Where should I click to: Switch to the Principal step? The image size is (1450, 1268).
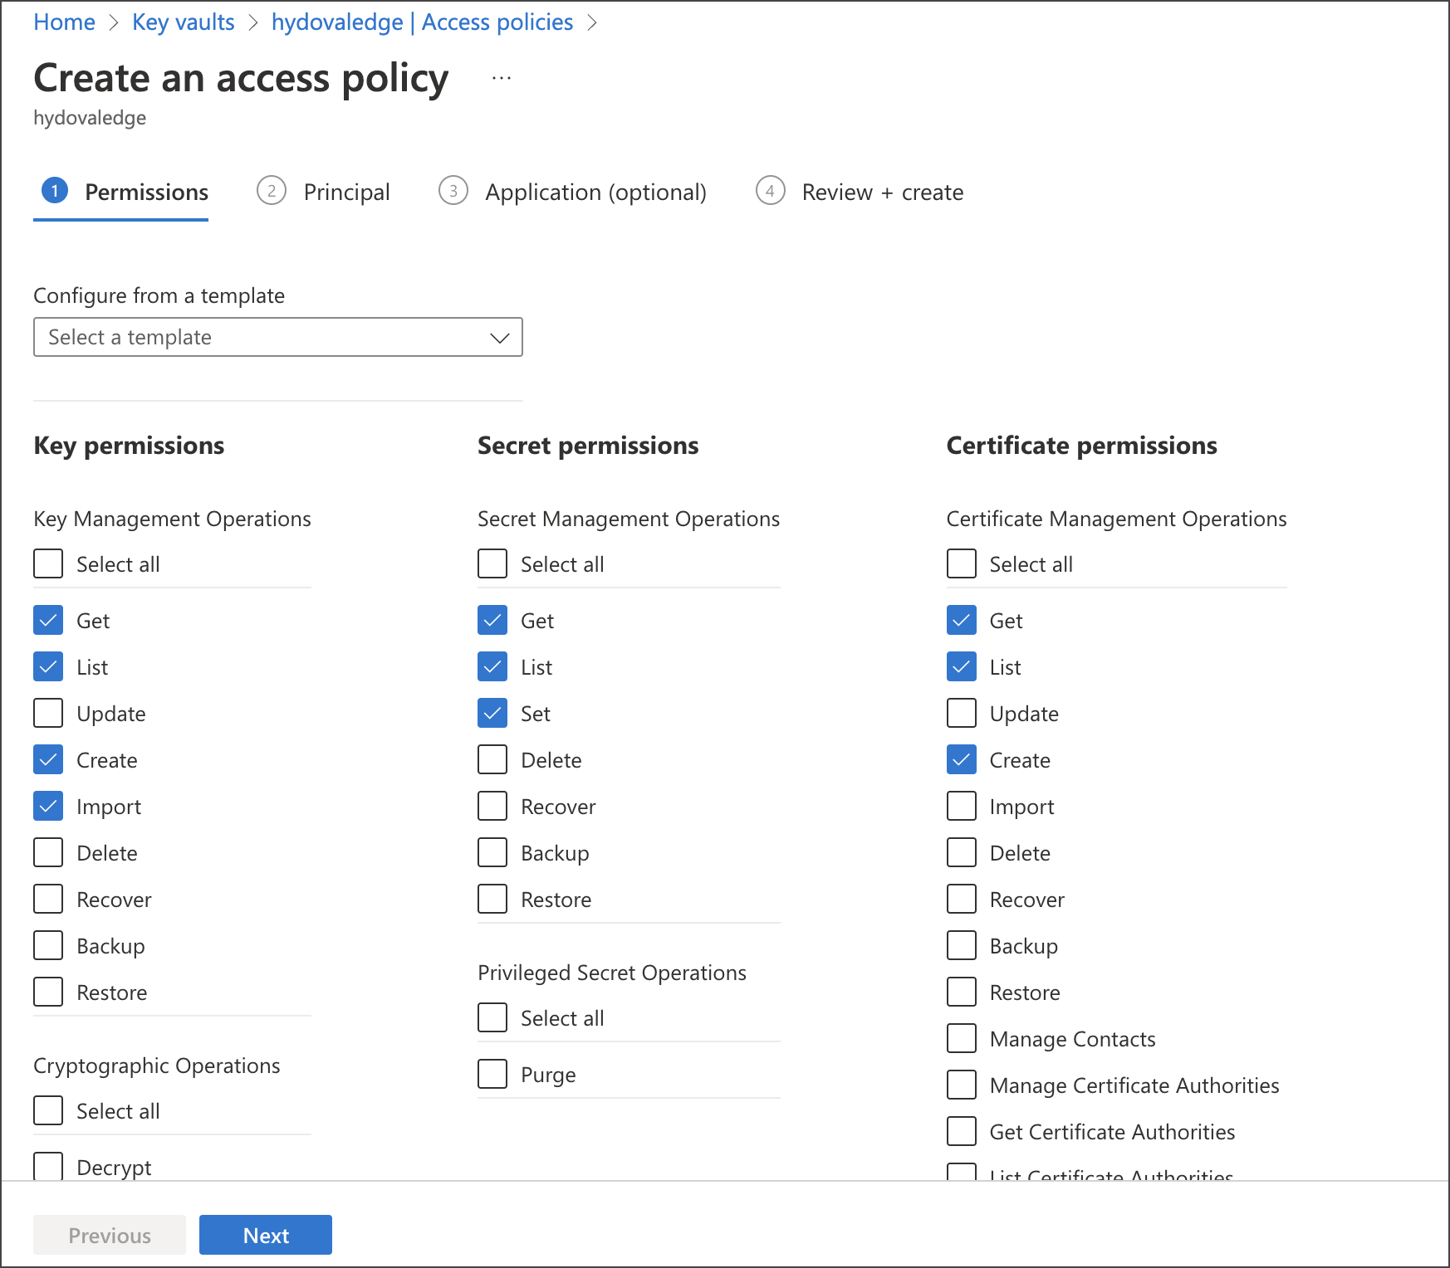(x=346, y=192)
